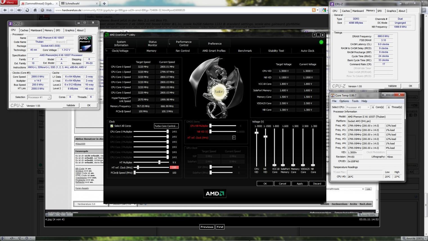Click the HT ref. Clock value field showing 230
The width and height of the screenshot is (428, 241).
pyautogui.click(x=174, y=168)
